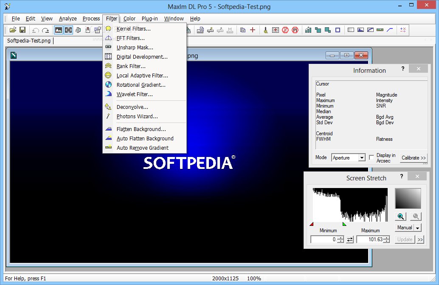Image resolution: width=439 pixels, height=285 pixels.
Task: Click the teal bar chart toolbar icon
Action: (308, 30)
